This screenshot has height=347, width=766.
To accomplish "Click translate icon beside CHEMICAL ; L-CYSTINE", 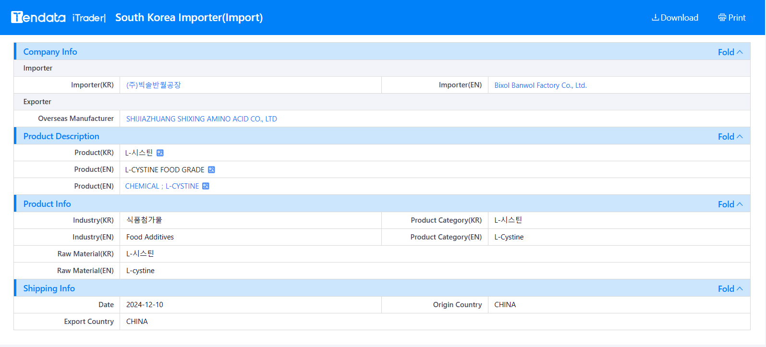I will point(206,186).
